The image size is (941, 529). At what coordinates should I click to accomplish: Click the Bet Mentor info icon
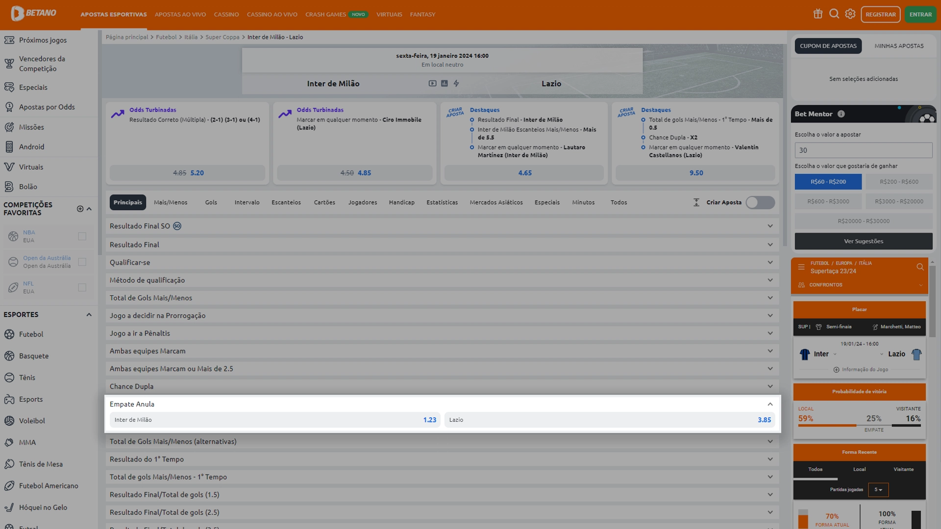[841, 114]
